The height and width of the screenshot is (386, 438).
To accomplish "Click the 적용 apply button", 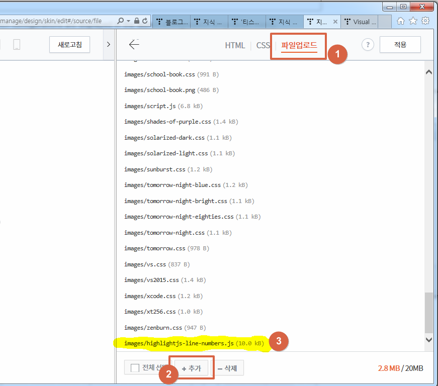I will (x=400, y=45).
